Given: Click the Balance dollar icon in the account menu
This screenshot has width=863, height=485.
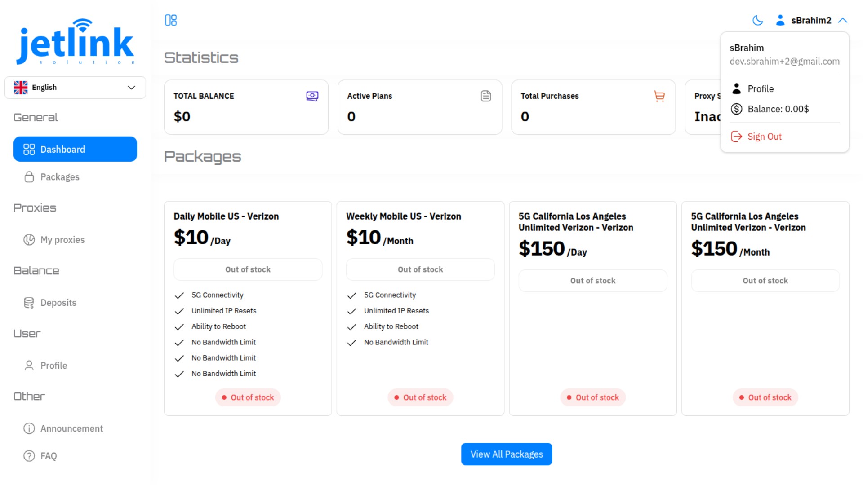Looking at the screenshot, I should [x=736, y=109].
